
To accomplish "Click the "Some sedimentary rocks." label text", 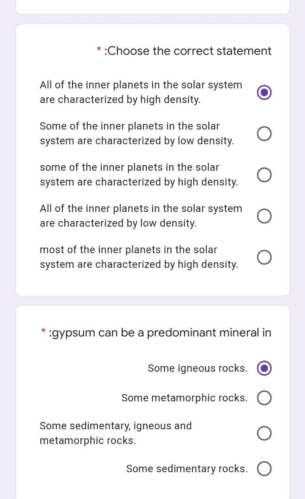I will tap(187, 469).
